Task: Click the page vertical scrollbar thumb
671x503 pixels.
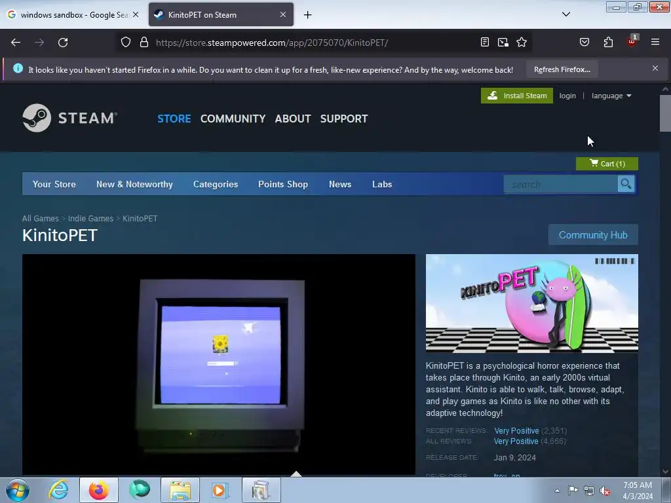Action: point(665,113)
